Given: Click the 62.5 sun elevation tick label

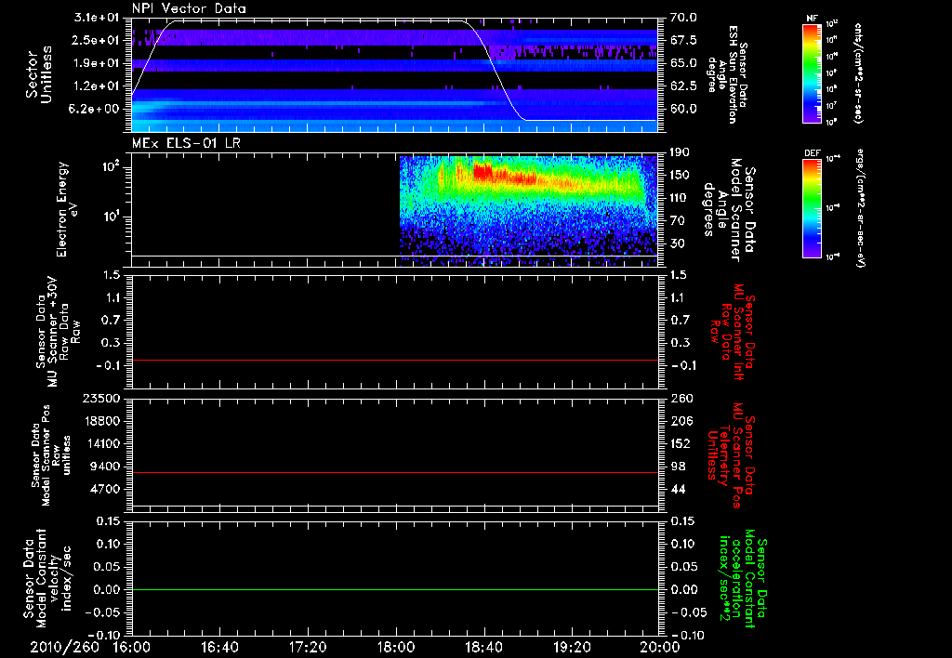Looking at the screenshot, I should [x=683, y=86].
